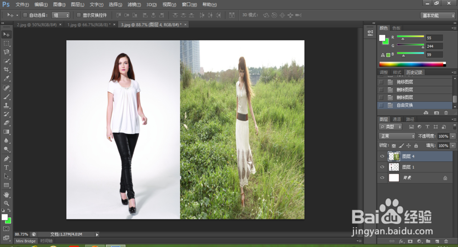This screenshot has width=458, height=247.
Task: Select the Eyedropper tool
Action: [x=6, y=78]
